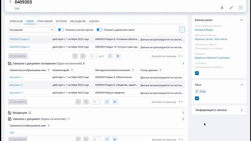Change records per page in из 3 pager
This screenshot has height=141, width=251.
(181, 56)
